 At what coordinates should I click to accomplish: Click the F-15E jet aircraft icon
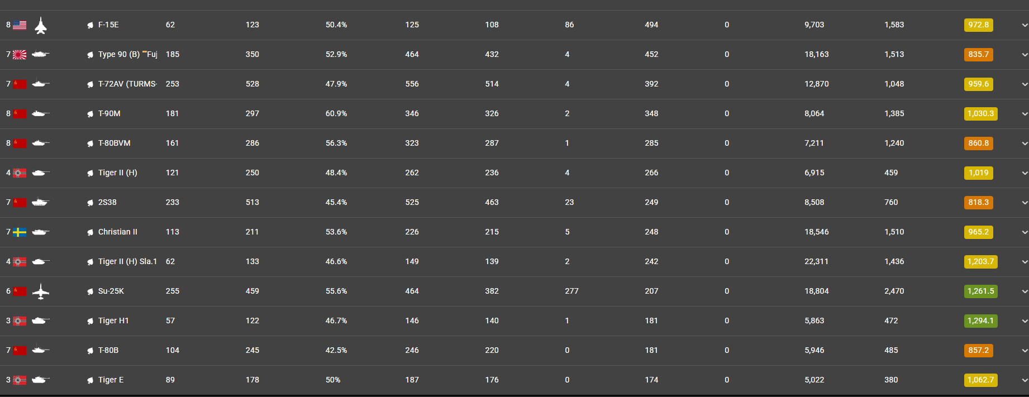coord(40,25)
